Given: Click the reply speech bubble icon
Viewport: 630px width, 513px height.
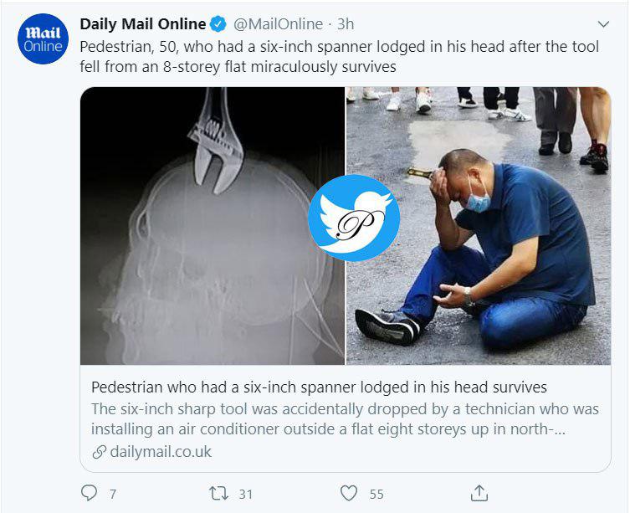Looking at the screenshot, I should click(x=89, y=493).
